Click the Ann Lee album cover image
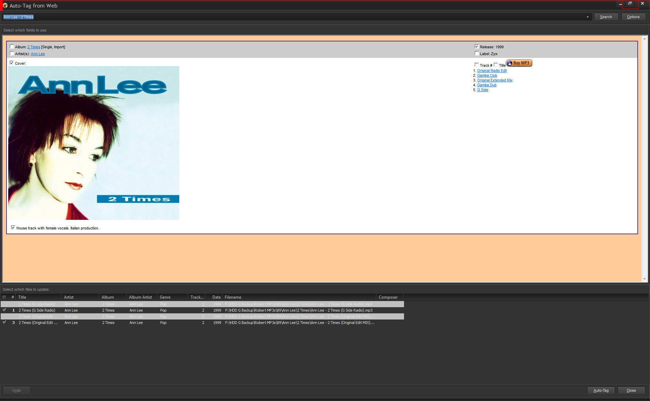The height and width of the screenshot is (401, 650). click(94, 143)
